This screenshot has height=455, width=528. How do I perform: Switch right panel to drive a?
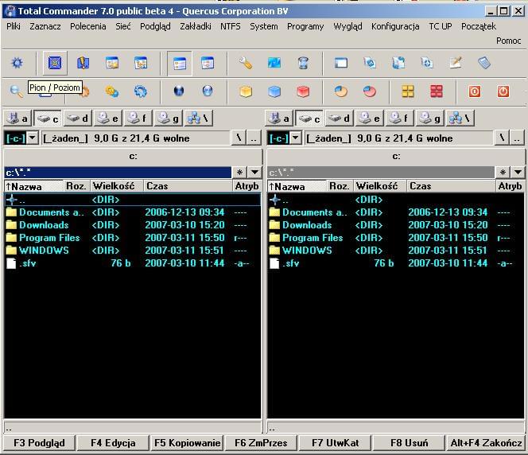click(x=279, y=119)
